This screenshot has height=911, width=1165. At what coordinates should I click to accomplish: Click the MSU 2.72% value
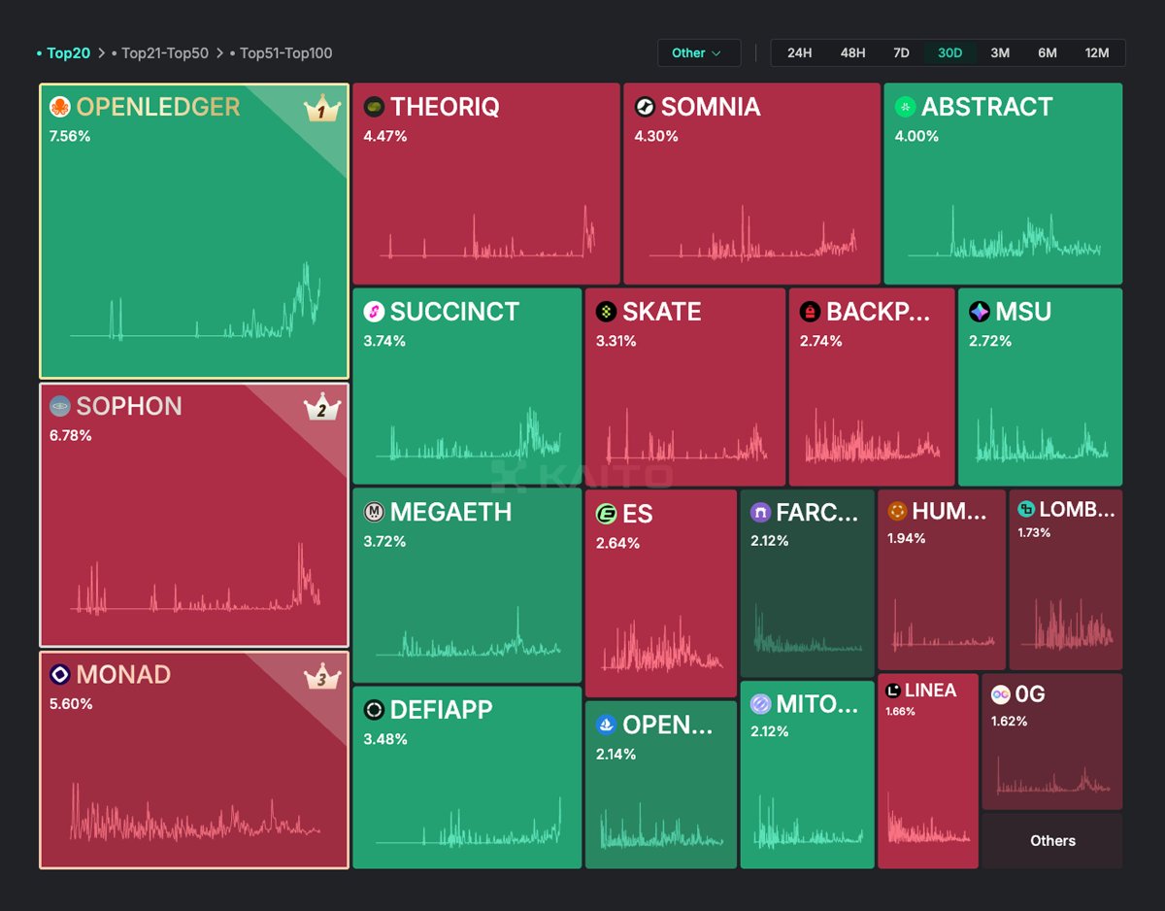pos(990,341)
